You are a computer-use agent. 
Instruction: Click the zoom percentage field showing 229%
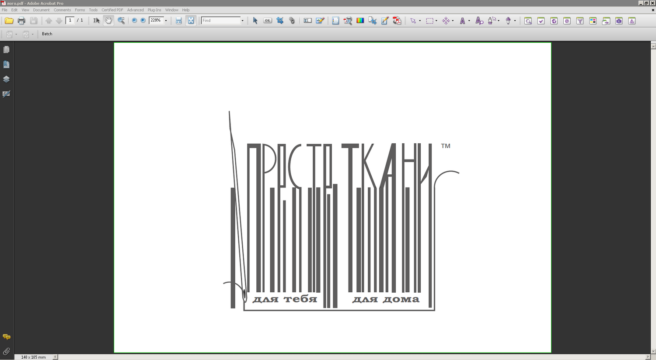coord(156,20)
